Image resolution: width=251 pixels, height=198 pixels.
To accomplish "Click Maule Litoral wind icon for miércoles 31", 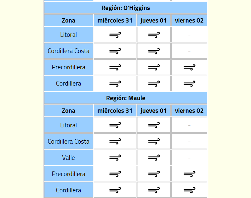I will pyautogui.click(x=115, y=125).
